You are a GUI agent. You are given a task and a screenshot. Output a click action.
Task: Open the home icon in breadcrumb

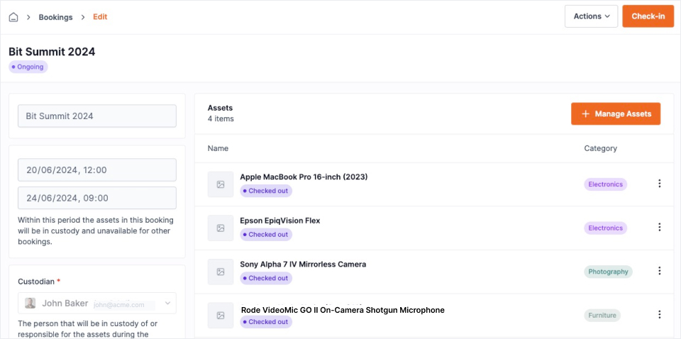tap(13, 17)
